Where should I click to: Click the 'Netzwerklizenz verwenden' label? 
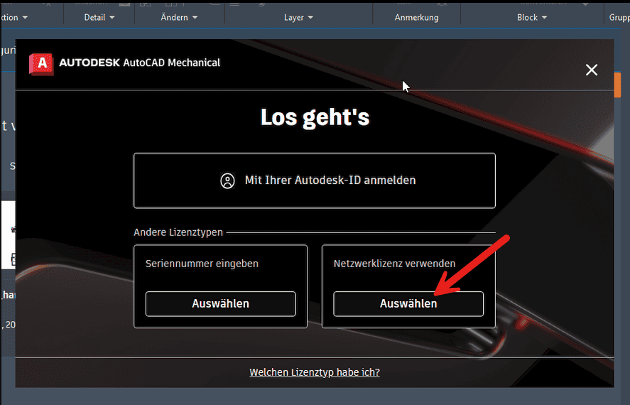[x=394, y=264]
